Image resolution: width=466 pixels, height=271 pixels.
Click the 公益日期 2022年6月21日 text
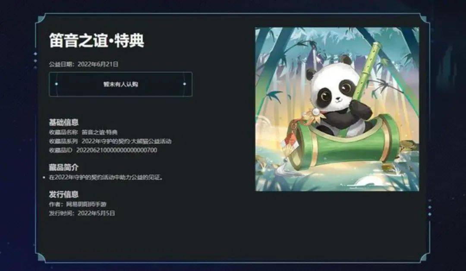[x=84, y=64]
